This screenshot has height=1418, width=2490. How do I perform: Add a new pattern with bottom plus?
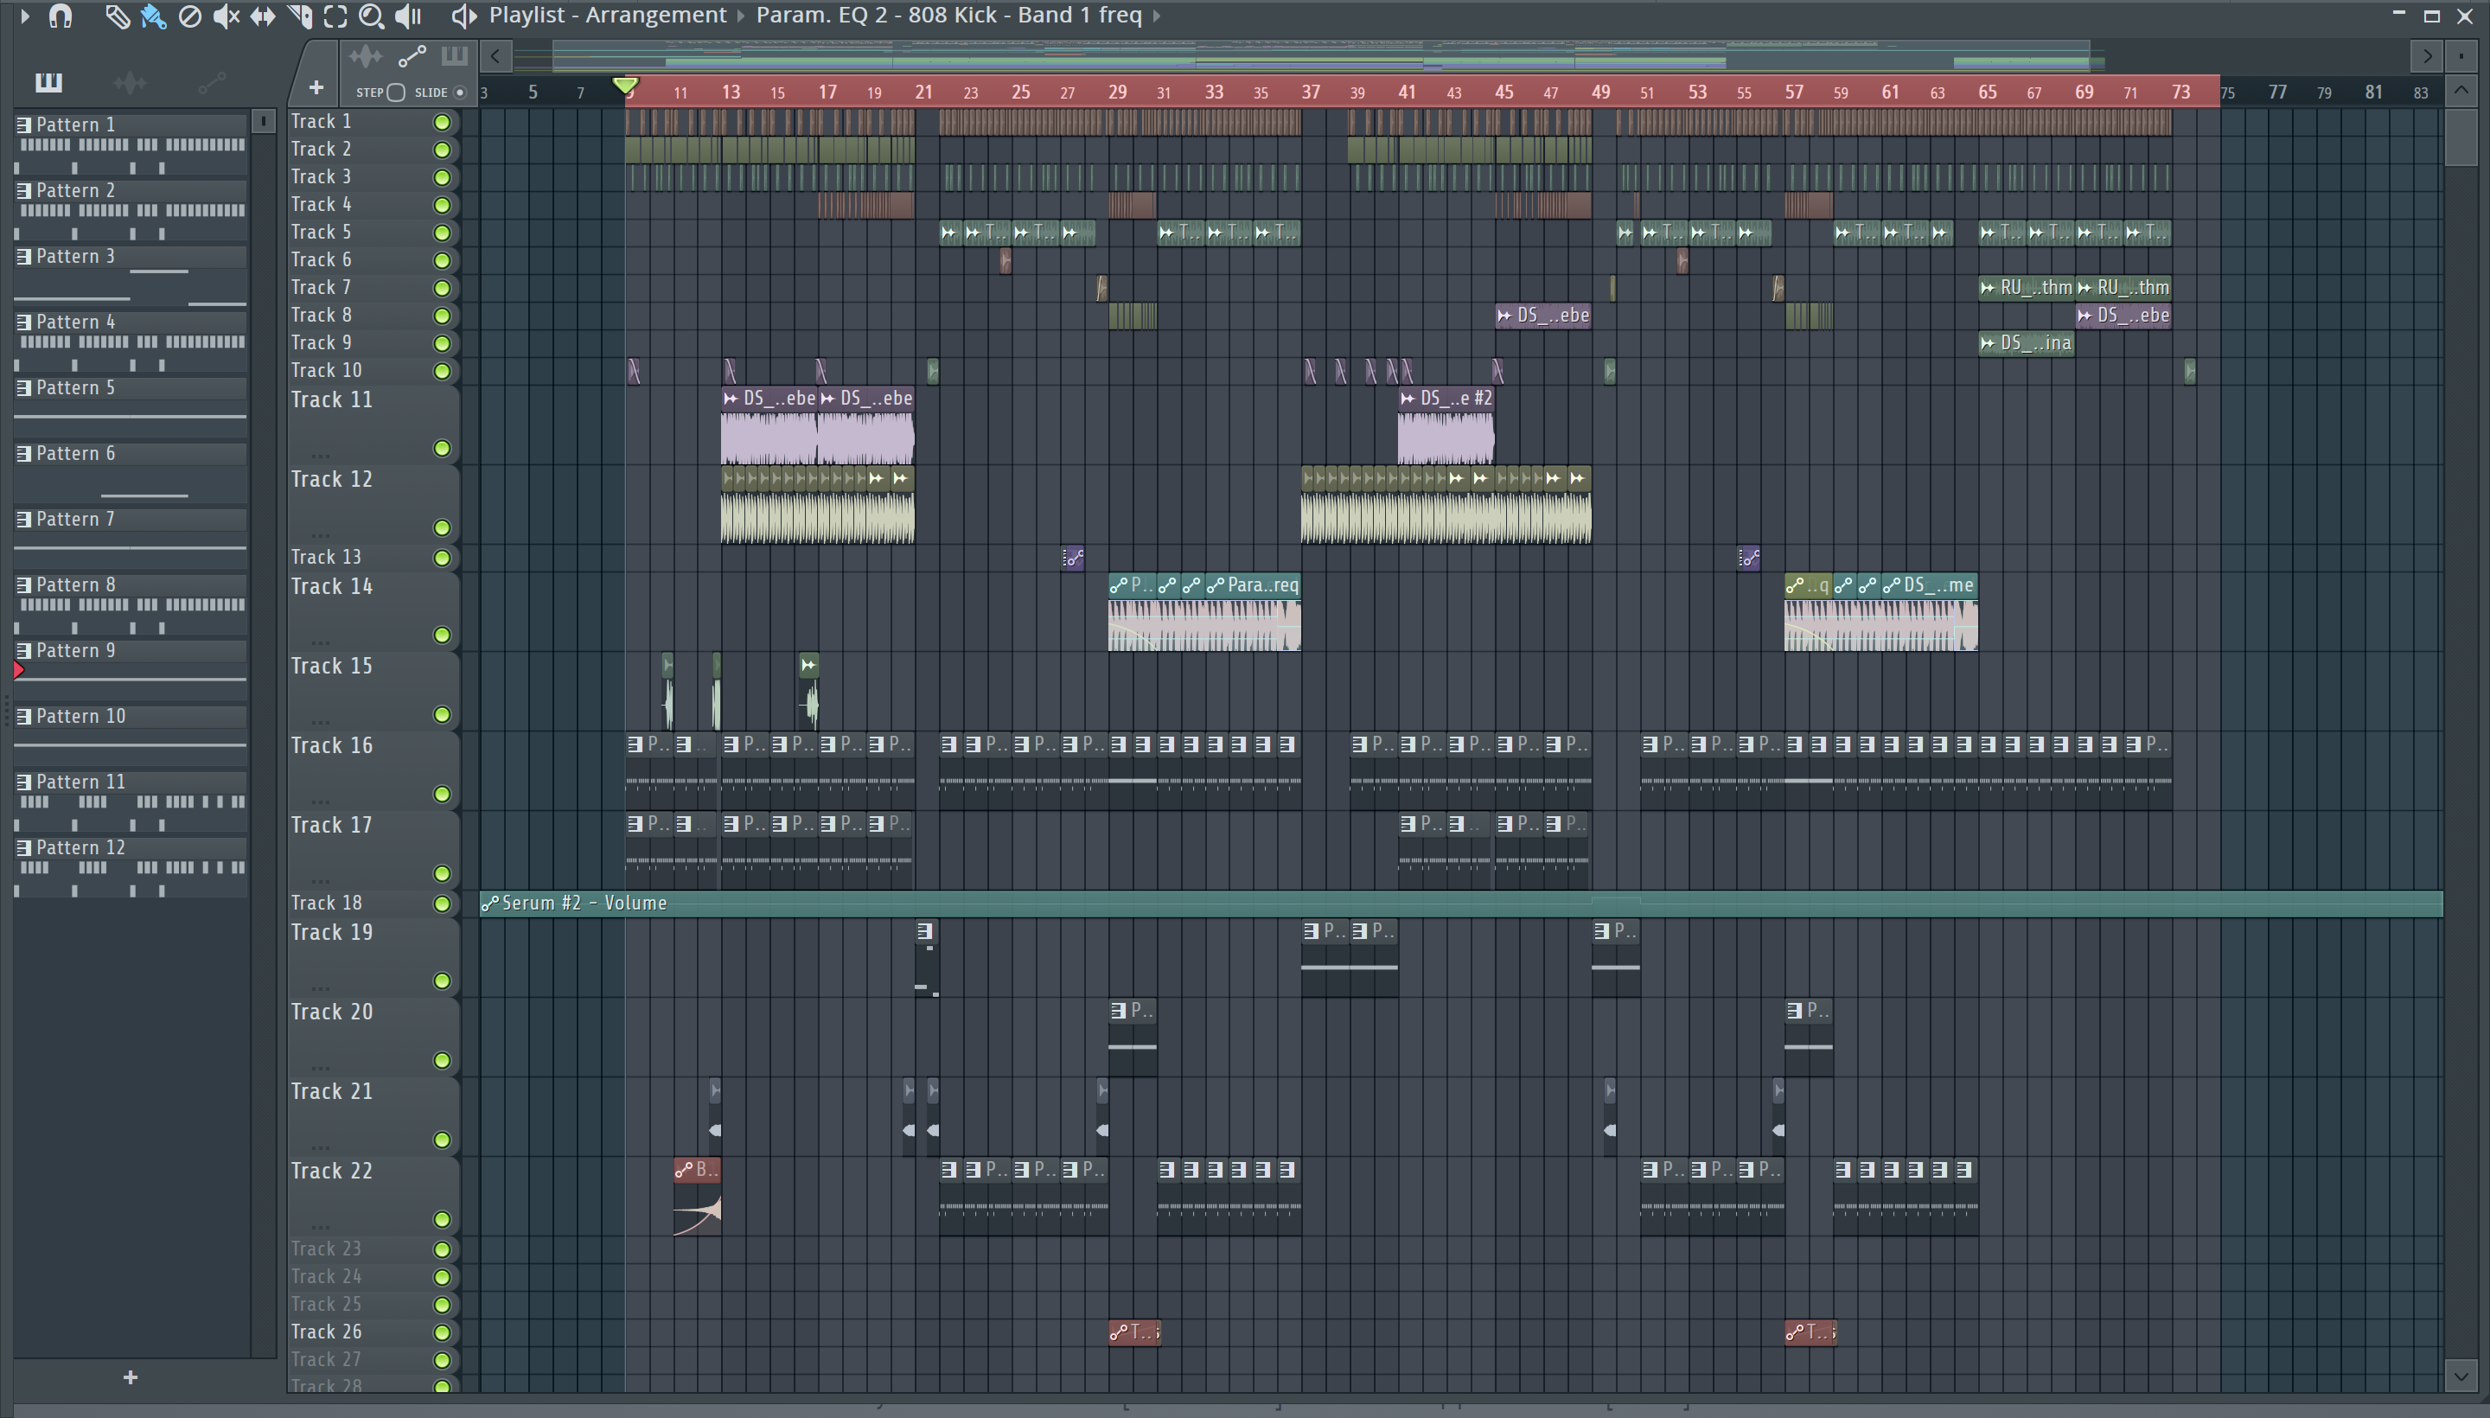131,1377
